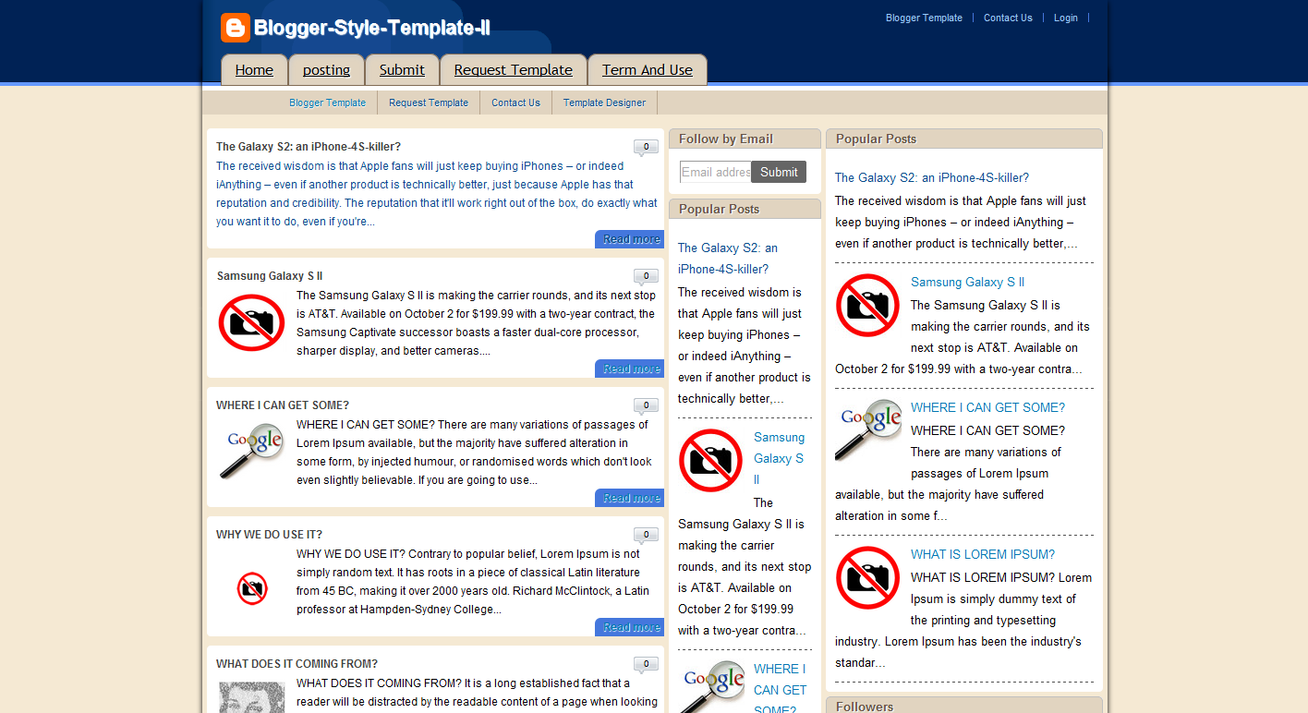Open Galaxy S2 link in middle Popular Posts

[x=728, y=259]
